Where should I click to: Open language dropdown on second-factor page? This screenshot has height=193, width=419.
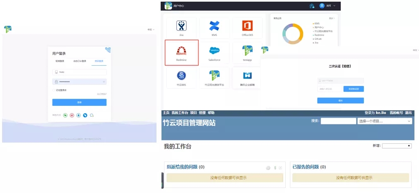tap(415, 50)
